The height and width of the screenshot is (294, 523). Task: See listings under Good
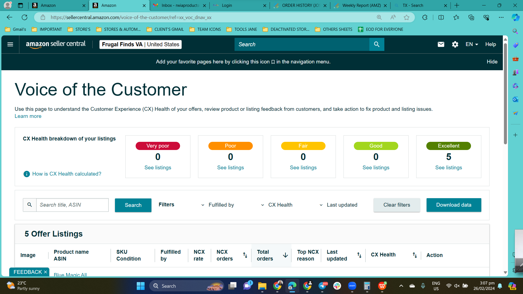[x=376, y=168]
